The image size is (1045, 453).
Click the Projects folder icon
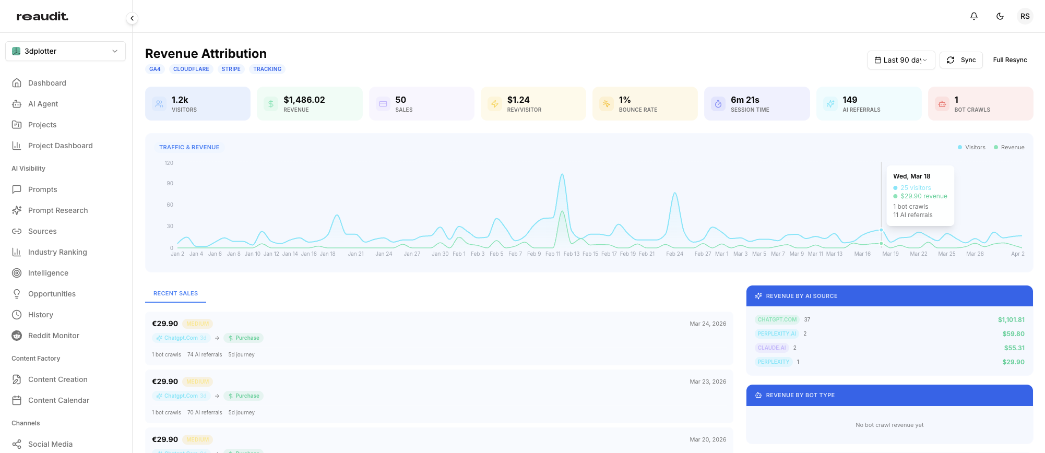tap(17, 125)
